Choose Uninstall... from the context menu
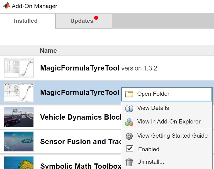This screenshot has width=214, height=169. pyautogui.click(x=150, y=162)
